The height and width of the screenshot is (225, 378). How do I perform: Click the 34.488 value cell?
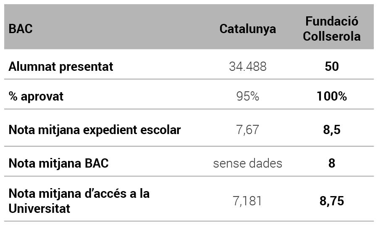pyautogui.click(x=247, y=67)
